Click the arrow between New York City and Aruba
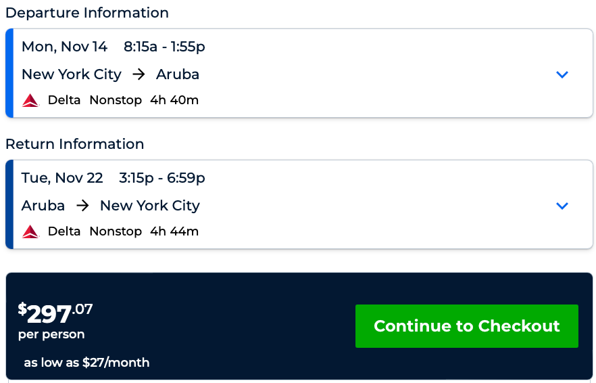The image size is (596, 383). point(139,74)
